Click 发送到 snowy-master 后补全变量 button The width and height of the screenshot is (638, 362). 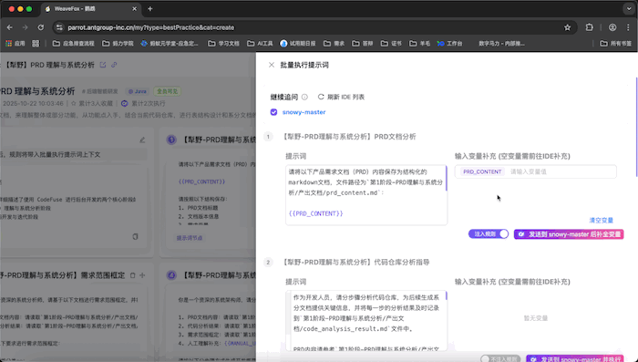[569, 234]
